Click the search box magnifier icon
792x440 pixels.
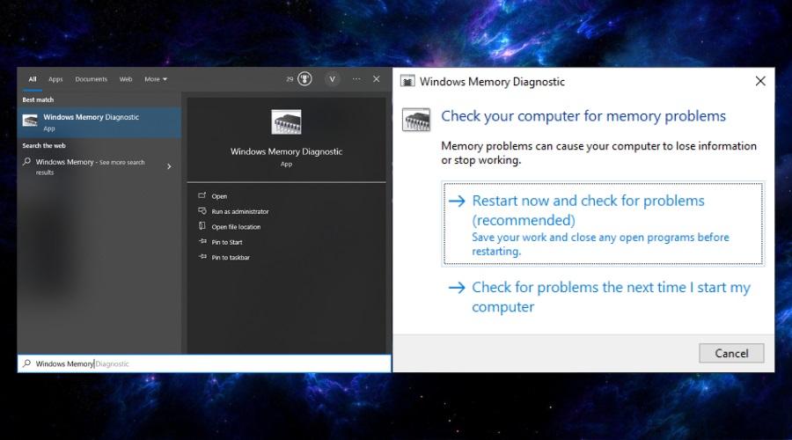[26, 363]
